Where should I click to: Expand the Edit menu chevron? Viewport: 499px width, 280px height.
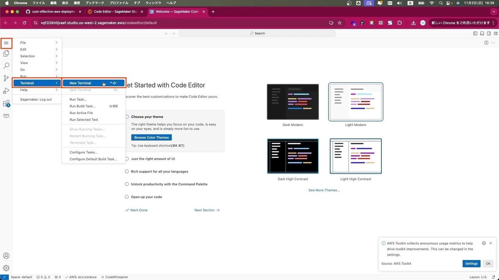57,49
